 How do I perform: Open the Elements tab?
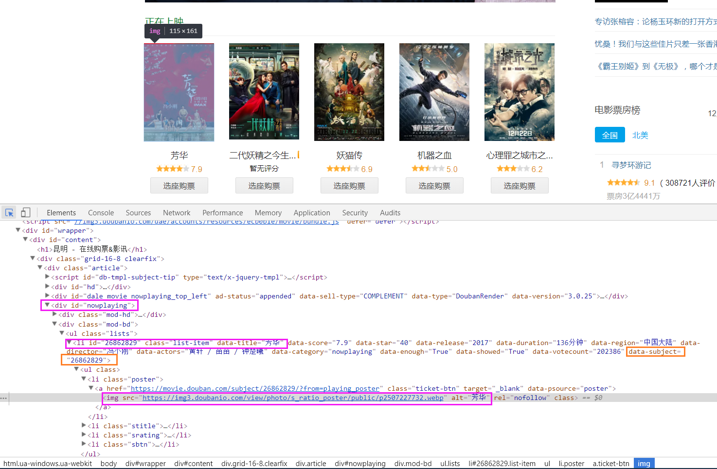point(61,213)
